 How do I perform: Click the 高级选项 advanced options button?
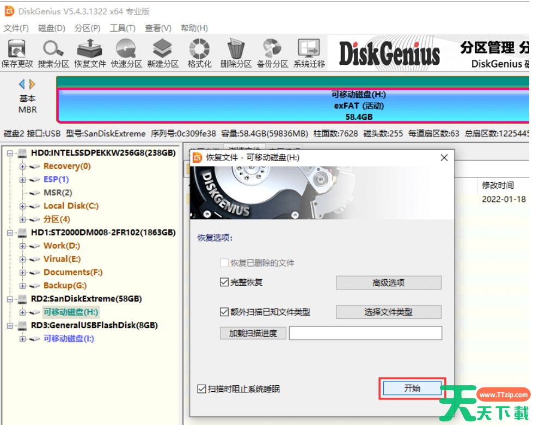(388, 283)
